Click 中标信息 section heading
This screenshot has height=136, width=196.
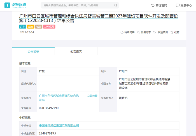tap(25, 118)
